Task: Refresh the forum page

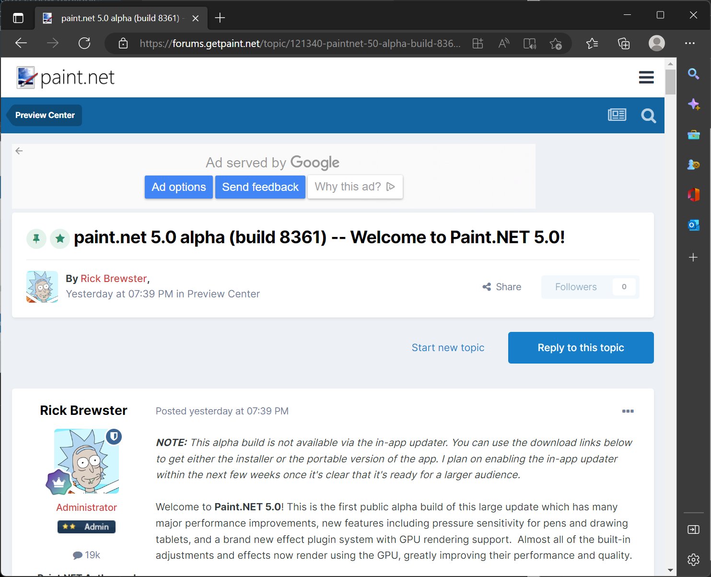Action: coord(84,43)
